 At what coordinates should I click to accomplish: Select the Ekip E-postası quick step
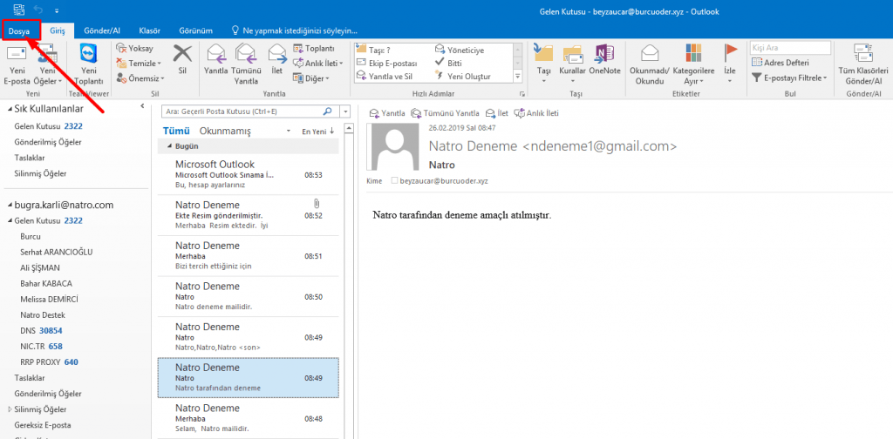coord(386,63)
